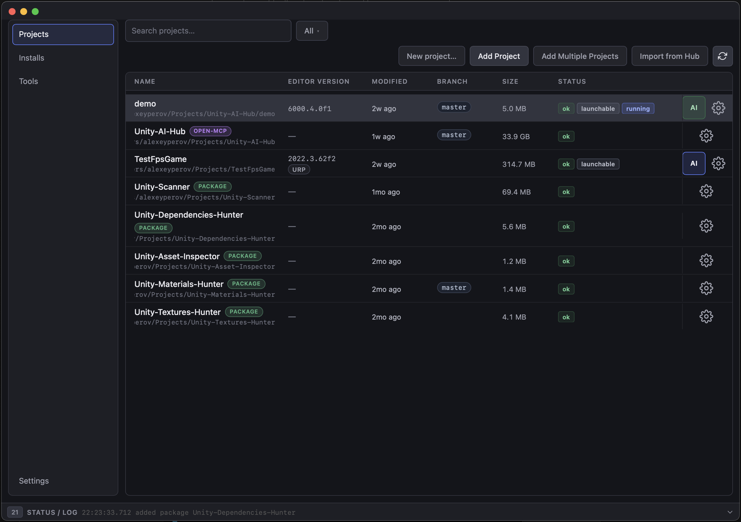Click the Add Project button

pos(499,56)
